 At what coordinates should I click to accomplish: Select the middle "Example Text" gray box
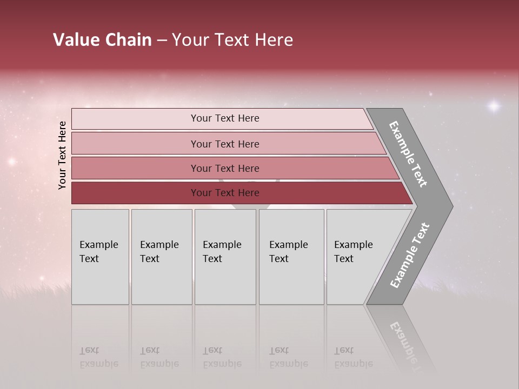(225, 256)
